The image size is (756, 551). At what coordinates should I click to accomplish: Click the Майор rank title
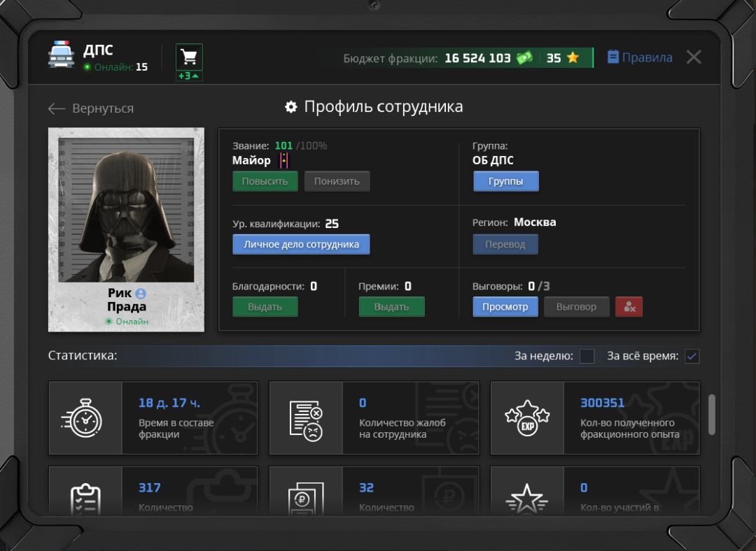[x=251, y=160]
